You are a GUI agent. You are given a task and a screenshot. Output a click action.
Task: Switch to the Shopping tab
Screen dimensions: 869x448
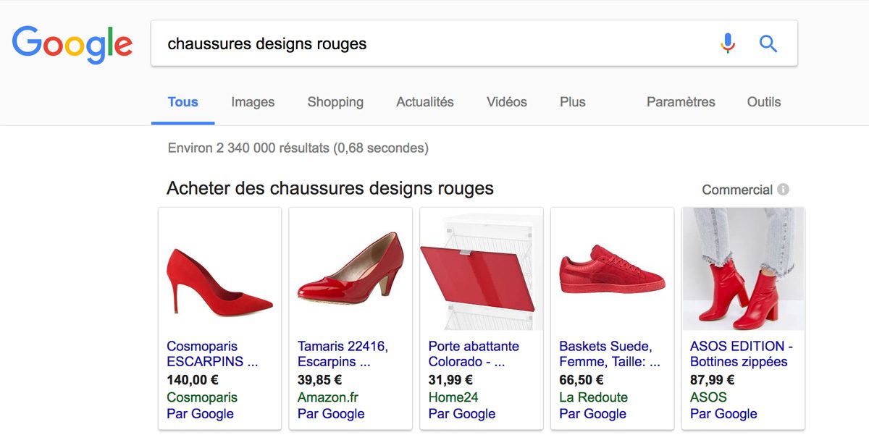pyautogui.click(x=335, y=102)
